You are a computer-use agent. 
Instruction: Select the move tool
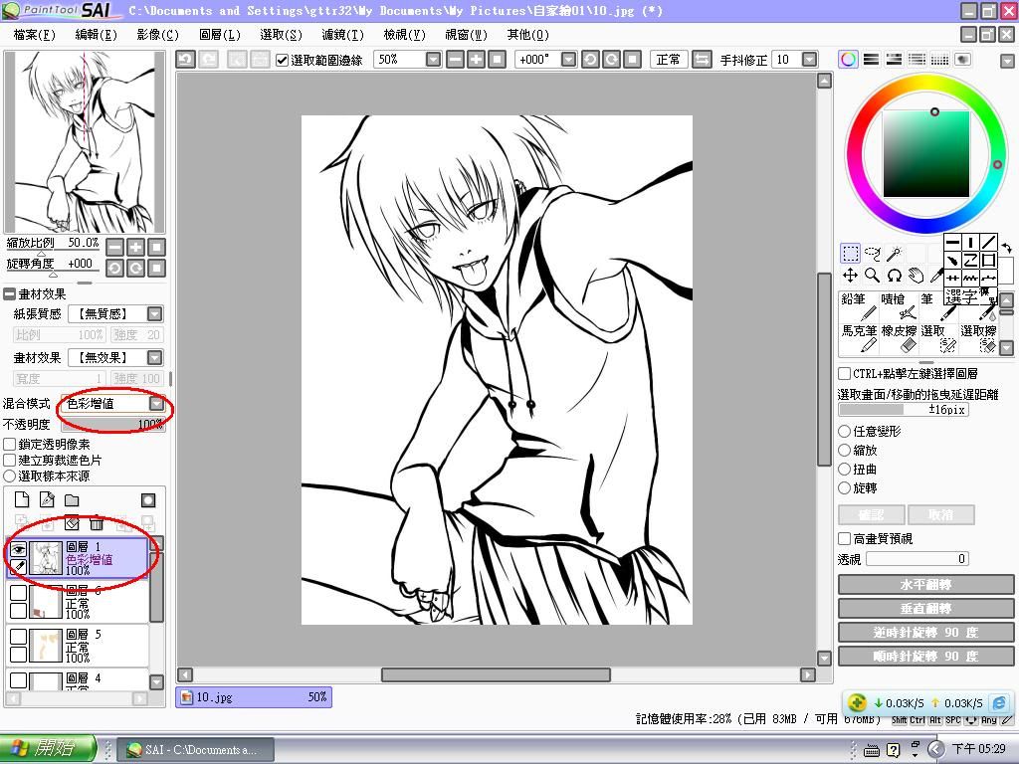coord(850,276)
